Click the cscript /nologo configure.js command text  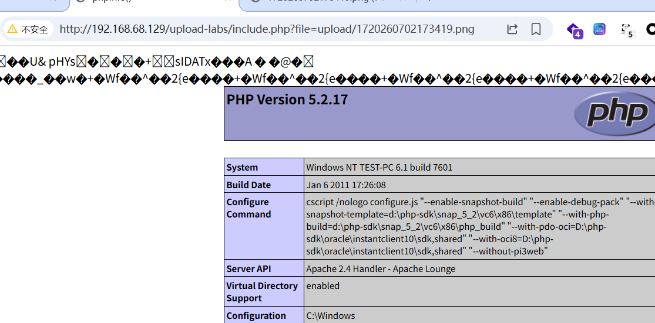coord(481,227)
